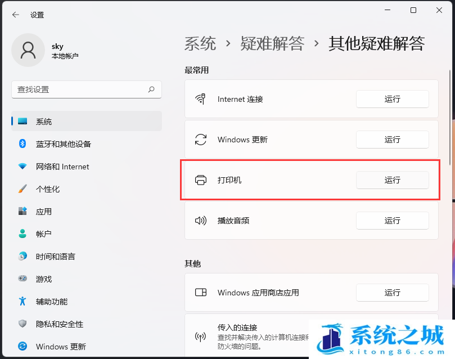Run the Internet connection (Internet 连接) troubleshooter
Screen dimensions: 455x359
coord(392,99)
